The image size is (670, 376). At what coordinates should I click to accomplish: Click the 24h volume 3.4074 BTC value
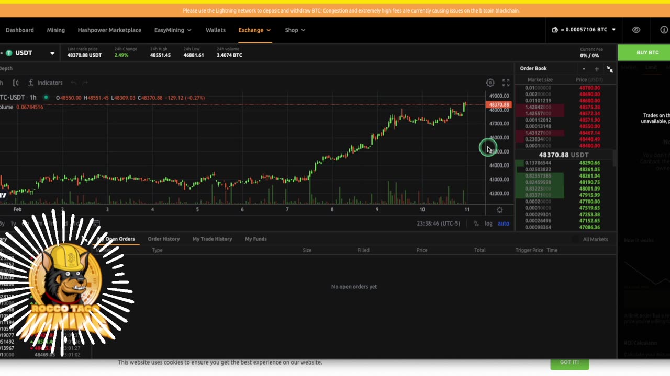(229, 55)
